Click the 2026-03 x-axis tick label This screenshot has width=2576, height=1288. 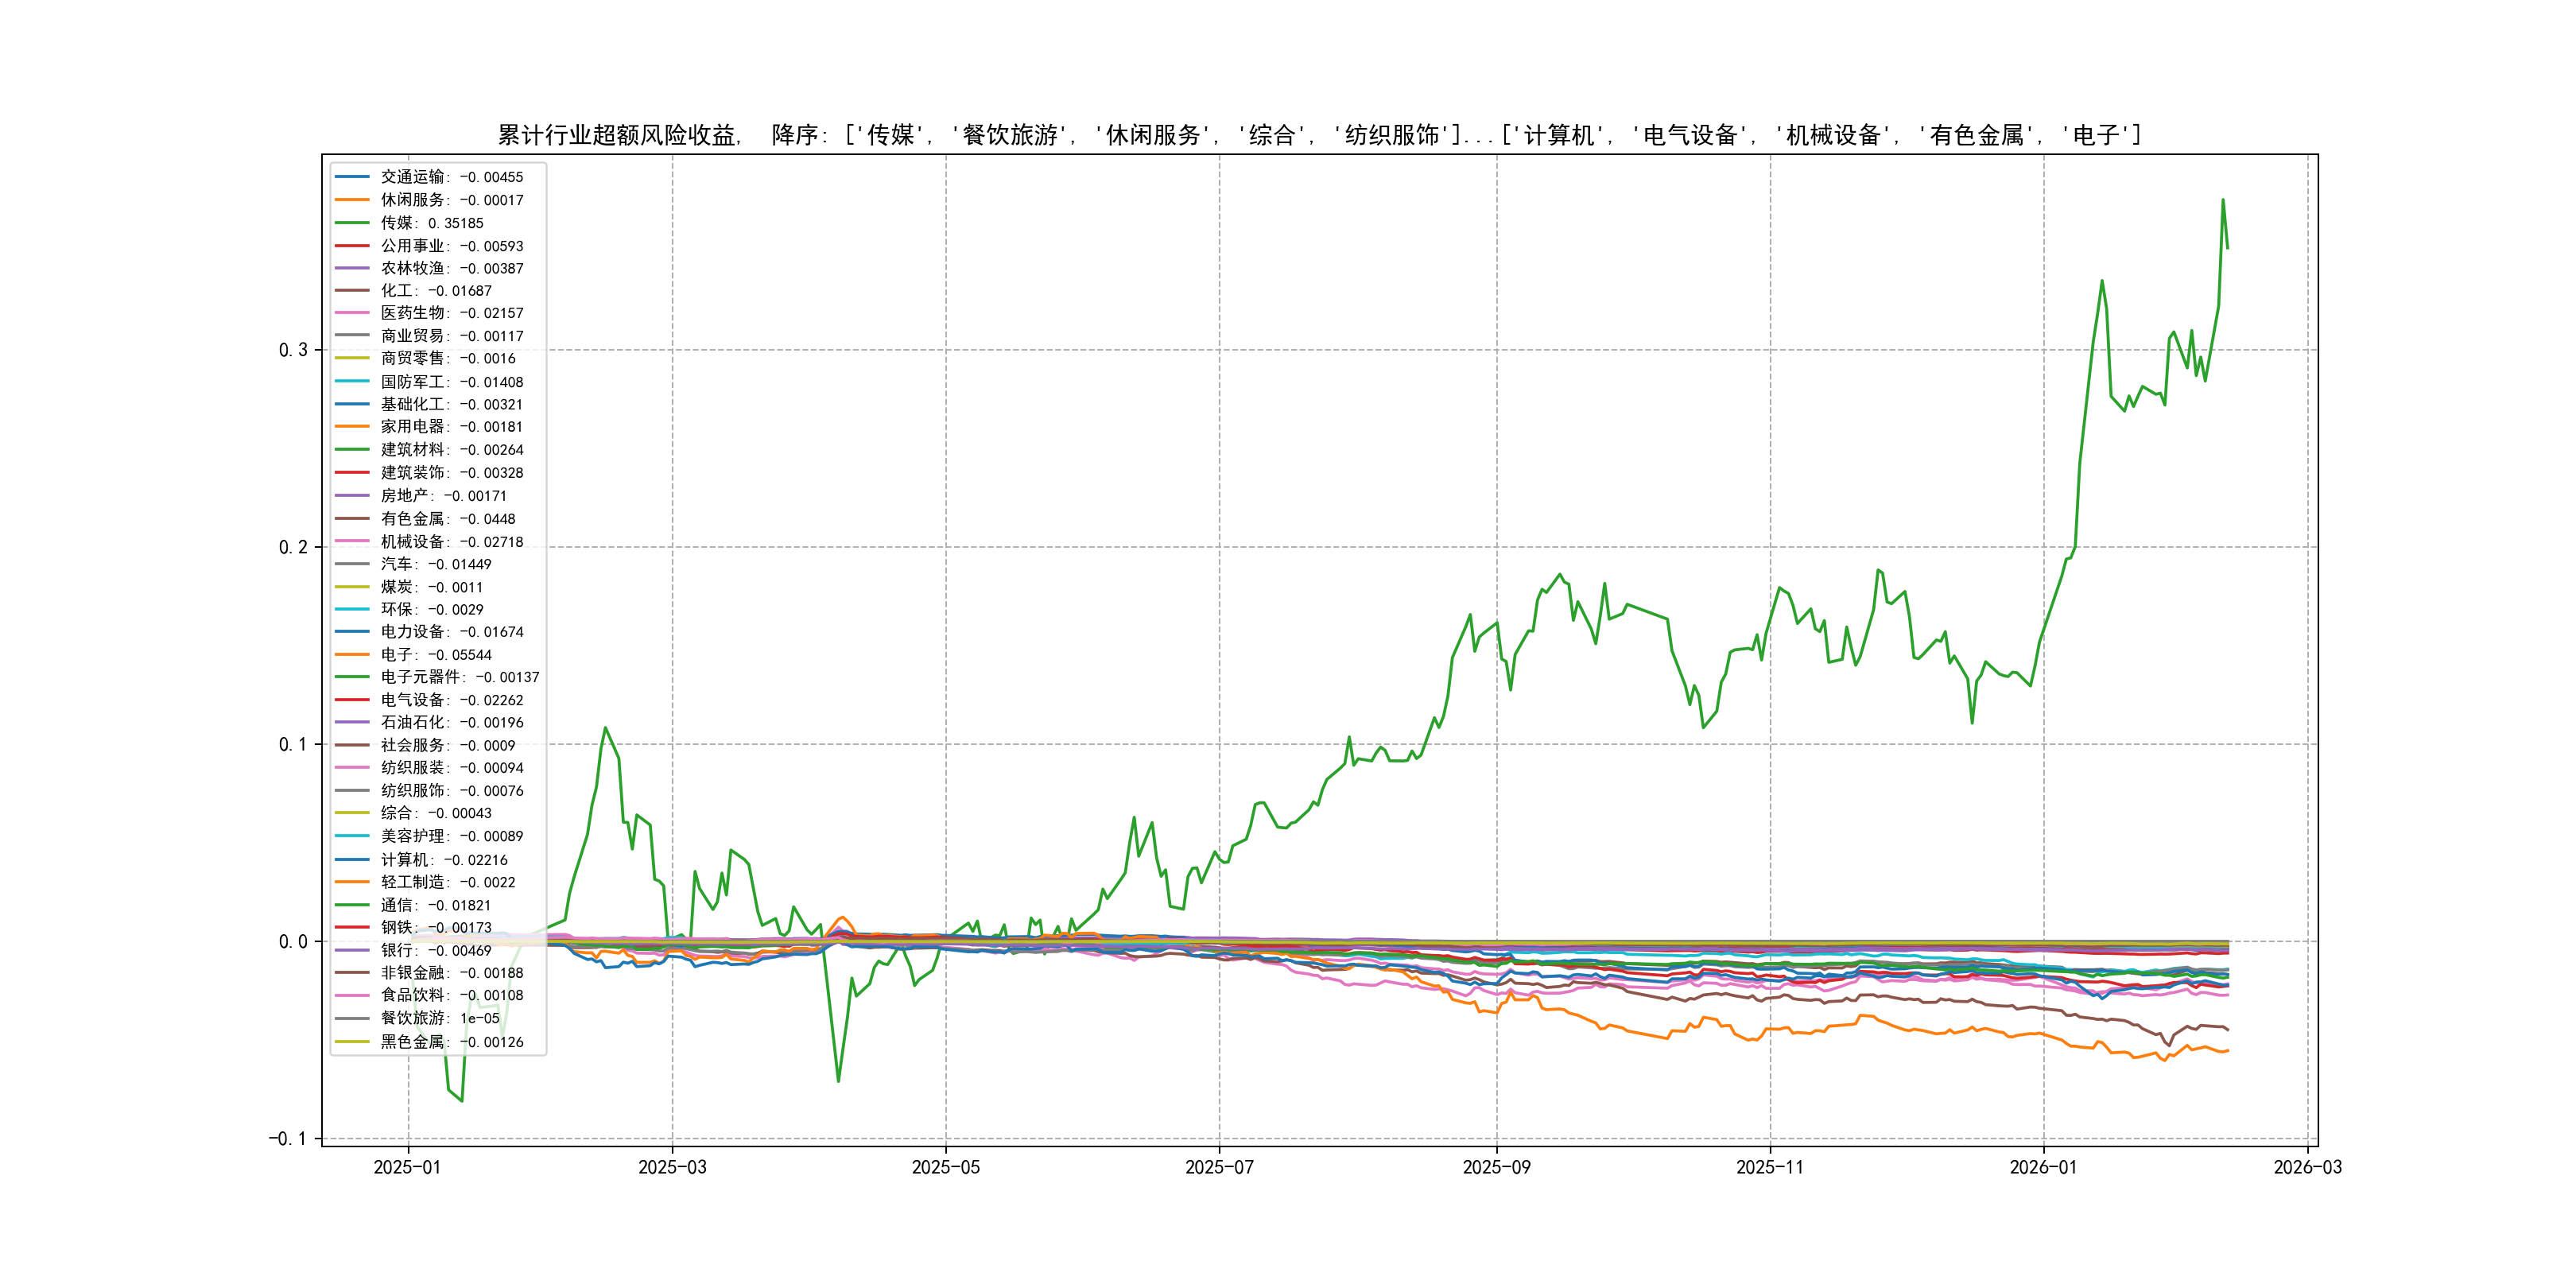tap(2307, 1167)
